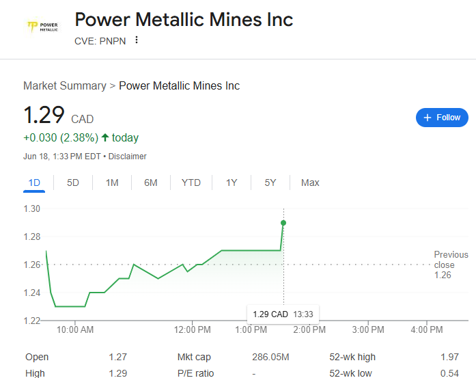Viewport: 476px width, 378px height.
Task: Click the Power Metallic company logo
Action: pos(43,27)
